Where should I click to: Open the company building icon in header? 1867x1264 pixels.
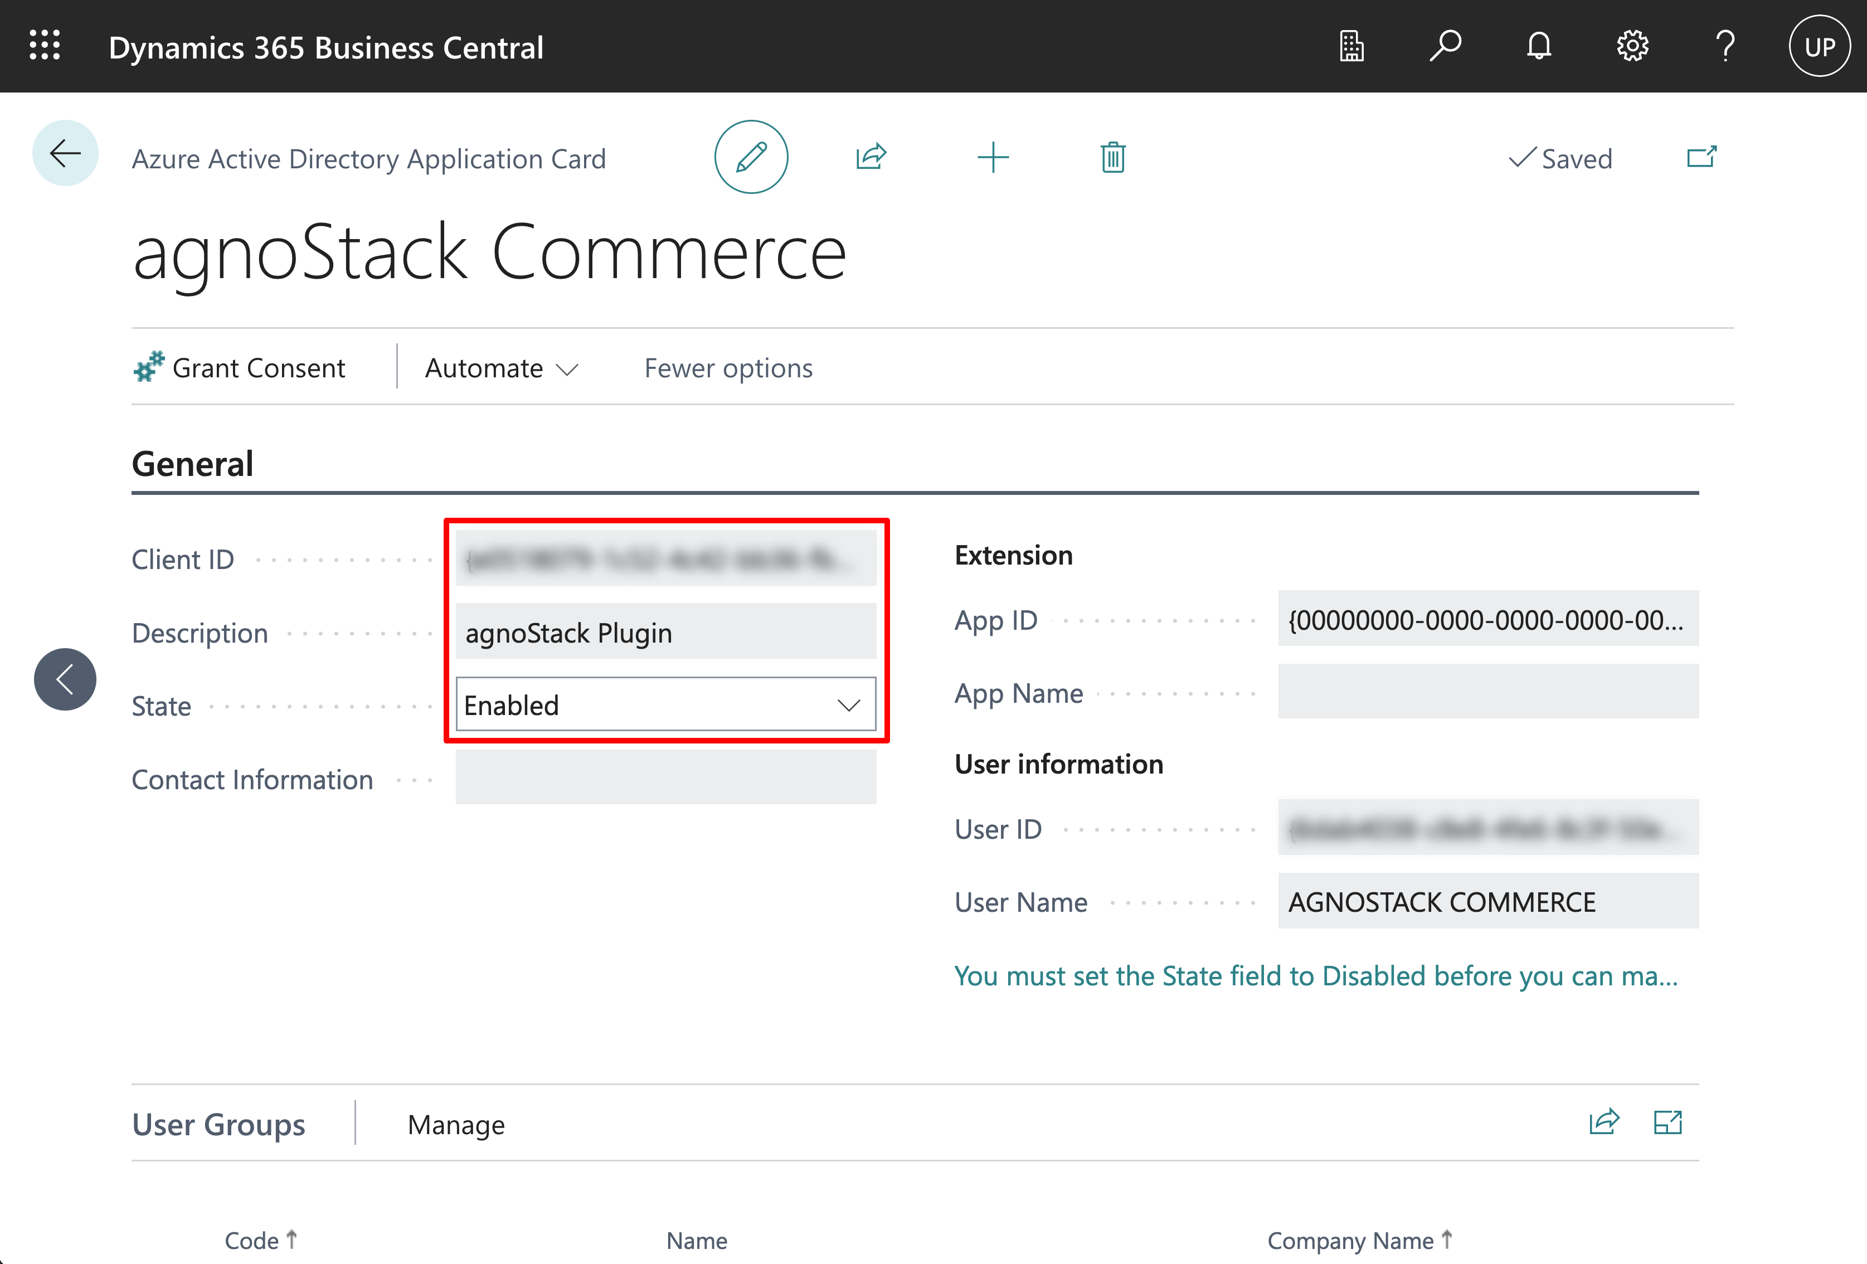point(1351,46)
